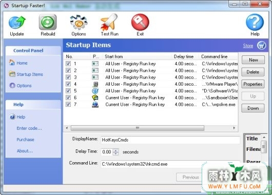Click the Store shopping cart icon
This screenshot has width=272, height=195.
point(261,46)
